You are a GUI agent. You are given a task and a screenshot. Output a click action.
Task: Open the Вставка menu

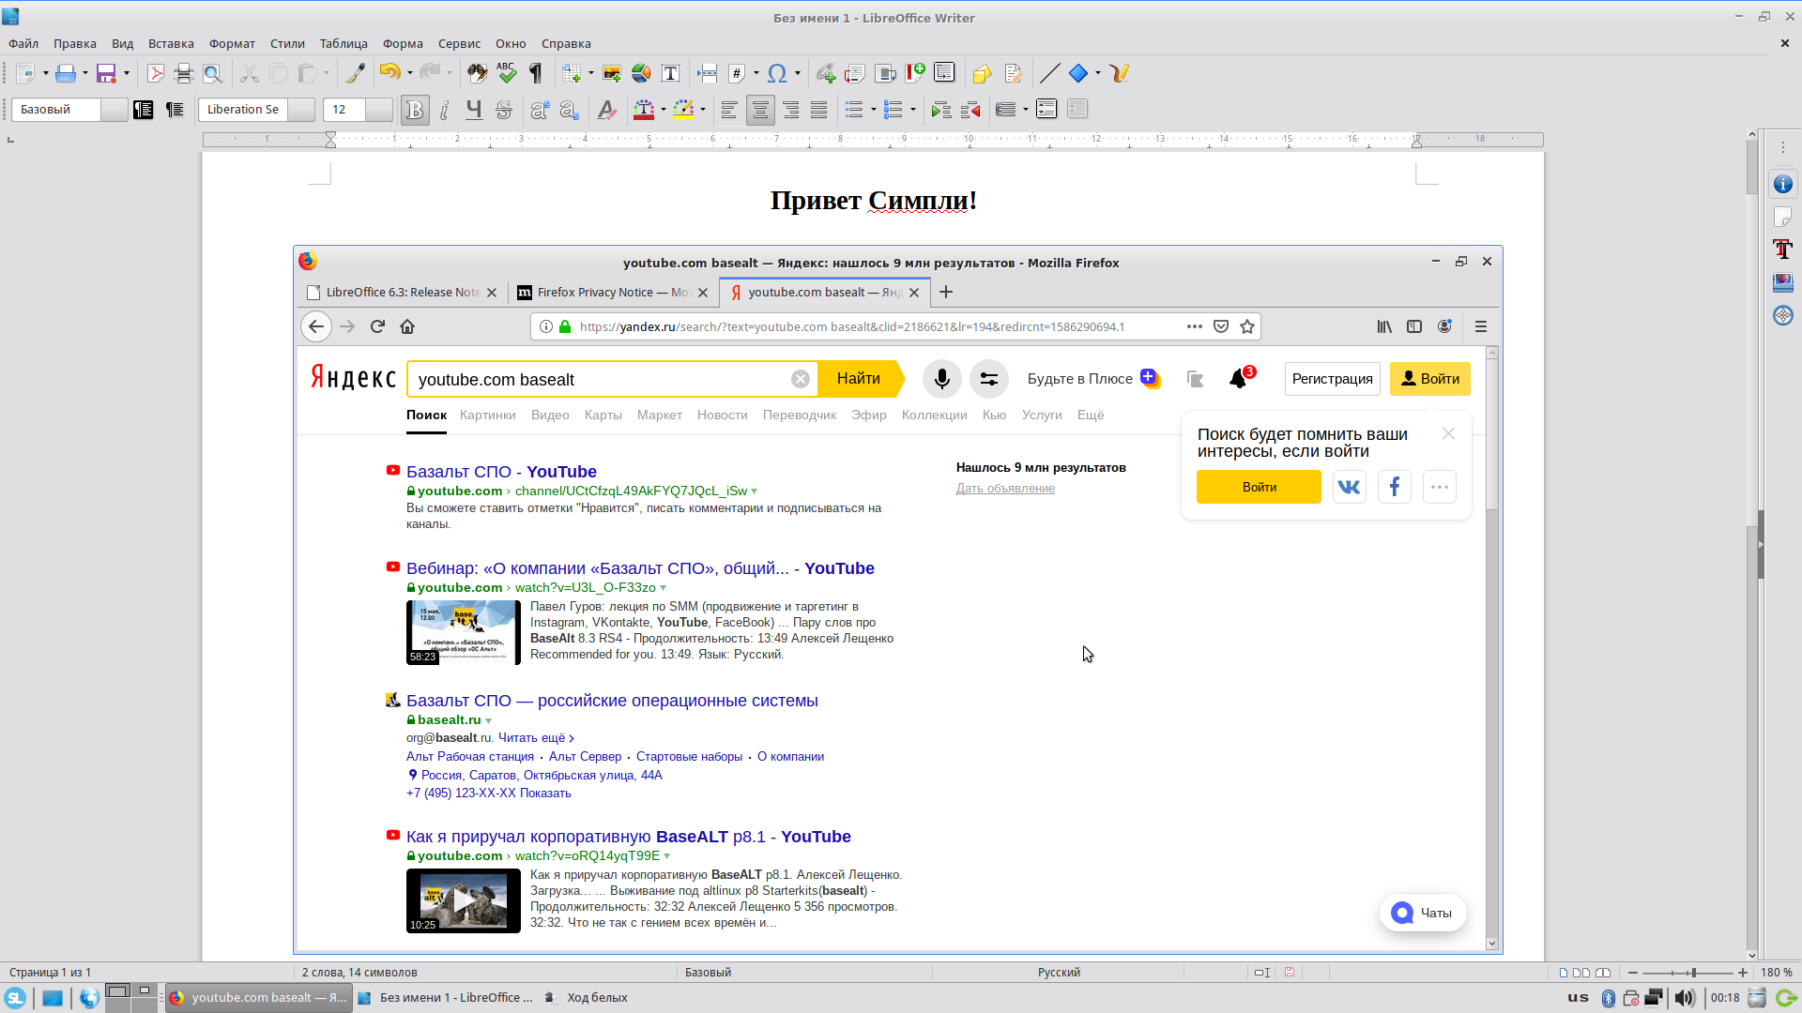point(171,43)
